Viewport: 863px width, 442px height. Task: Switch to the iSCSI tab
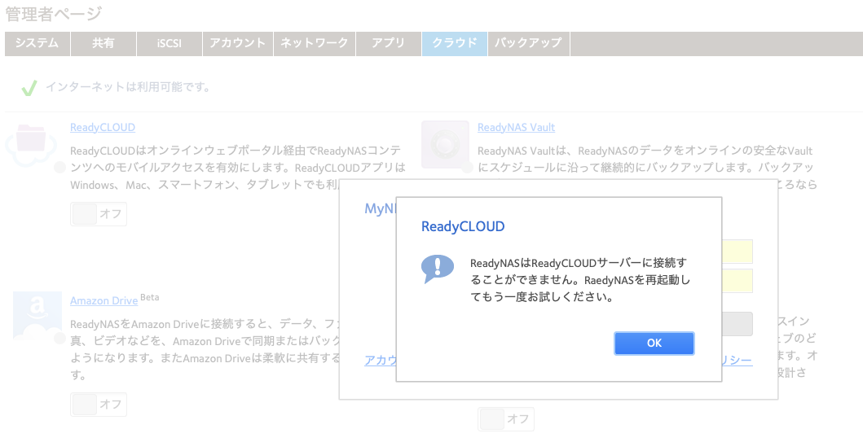(169, 43)
